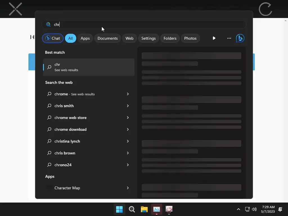288x216 pixels.
Task: Click magnifier icon beside chrono24
Action: click(x=49, y=165)
